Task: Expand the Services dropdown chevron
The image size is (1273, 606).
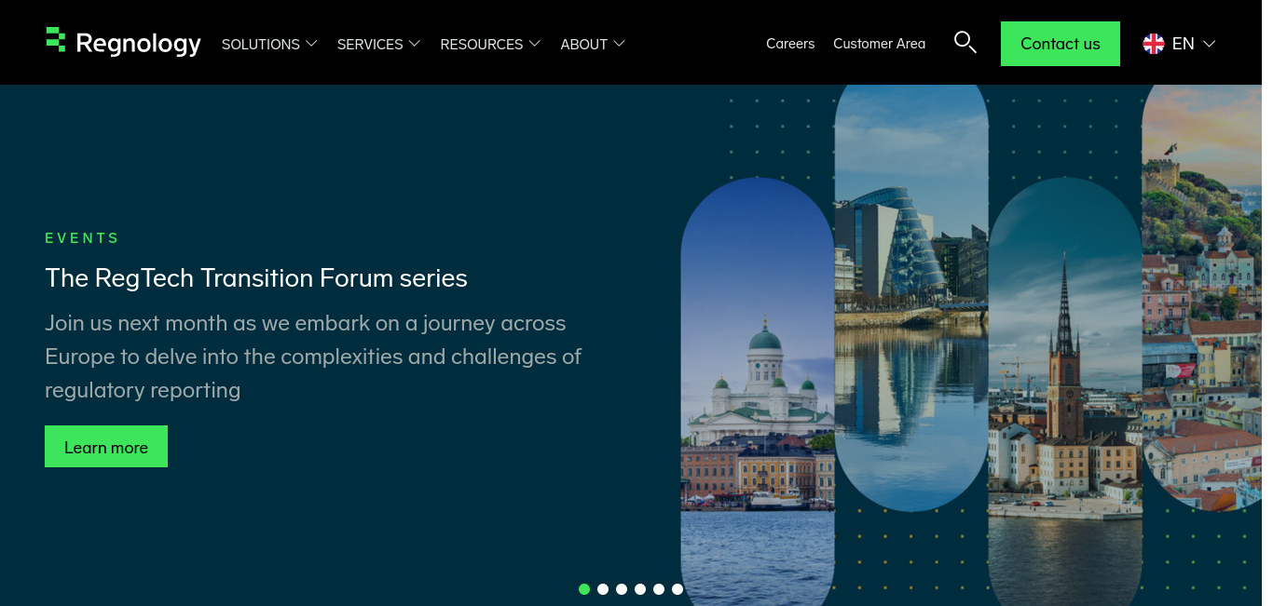Action: 415,44
